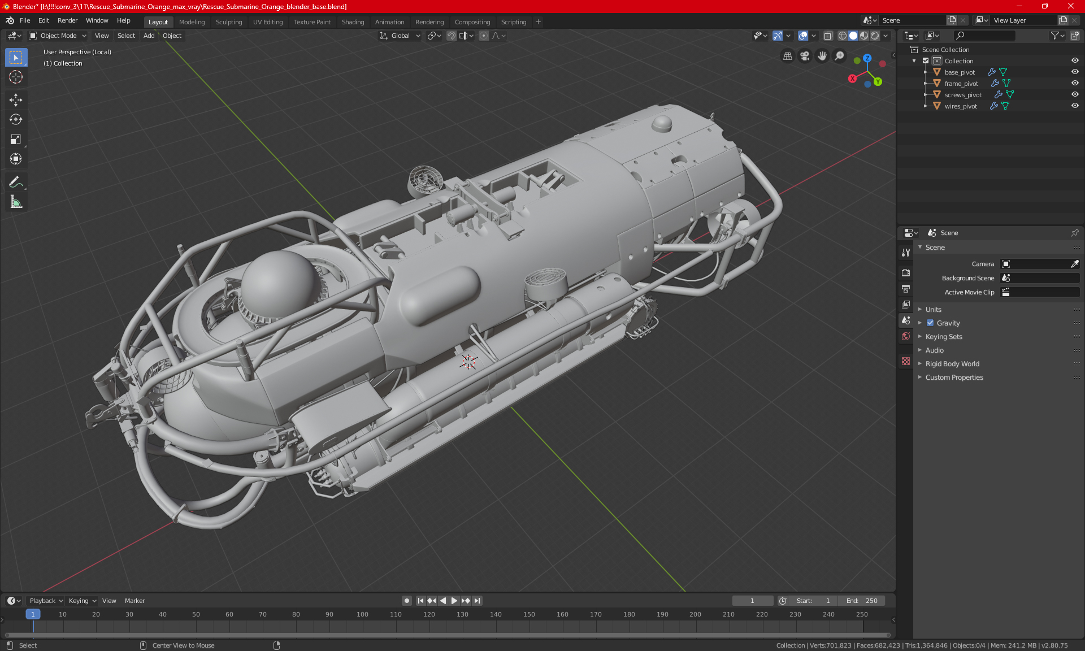This screenshot has width=1085, height=651.
Task: Open the Object Mode dropdown
Action: tap(58, 36)
